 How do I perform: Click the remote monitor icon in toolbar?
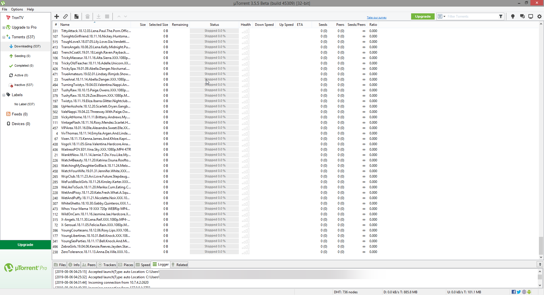(531, 16)
